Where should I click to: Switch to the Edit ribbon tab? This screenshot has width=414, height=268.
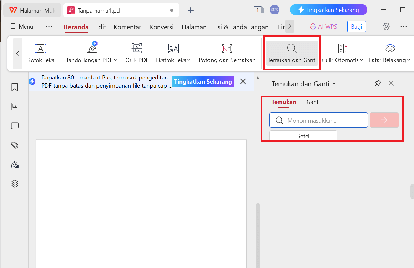pyautogui.click(x=100, y=27)
